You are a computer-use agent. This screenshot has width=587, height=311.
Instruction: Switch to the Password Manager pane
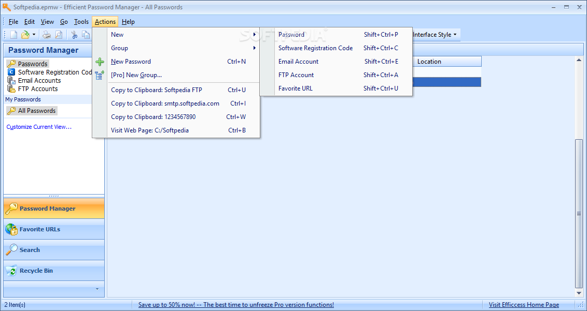pos(54,209)
